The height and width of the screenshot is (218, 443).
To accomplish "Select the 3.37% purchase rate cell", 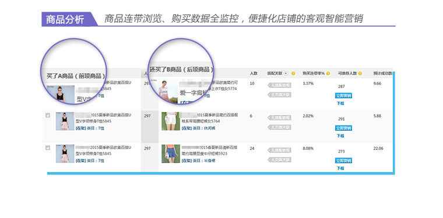I will [x=308, y=83].
